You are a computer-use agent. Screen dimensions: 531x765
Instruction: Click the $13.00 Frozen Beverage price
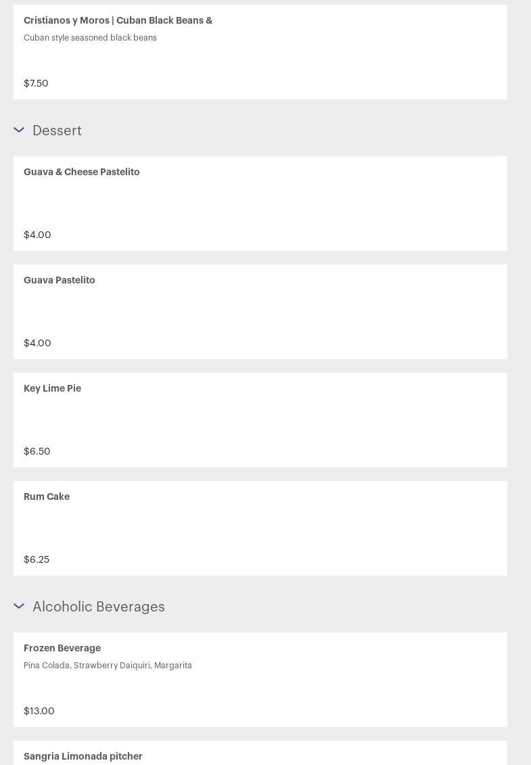point(39,711)
